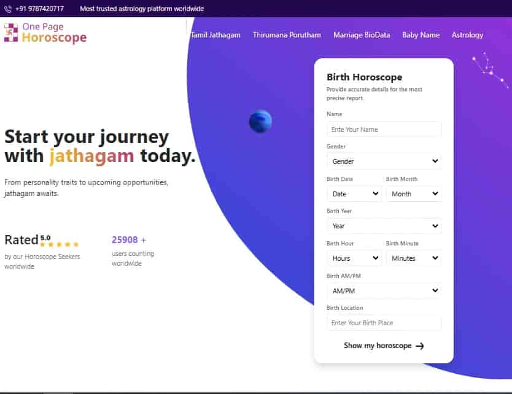512x394 pixels.
Task: Open Marriage BioData in navigation
Action: pyautogui.click(x=362, y=35)
